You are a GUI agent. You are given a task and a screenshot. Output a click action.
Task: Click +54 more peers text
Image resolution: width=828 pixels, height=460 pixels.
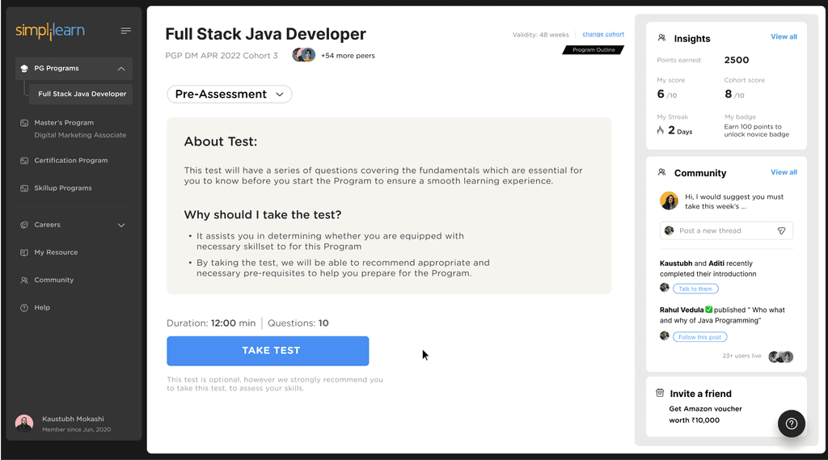[x=348, y=56]
